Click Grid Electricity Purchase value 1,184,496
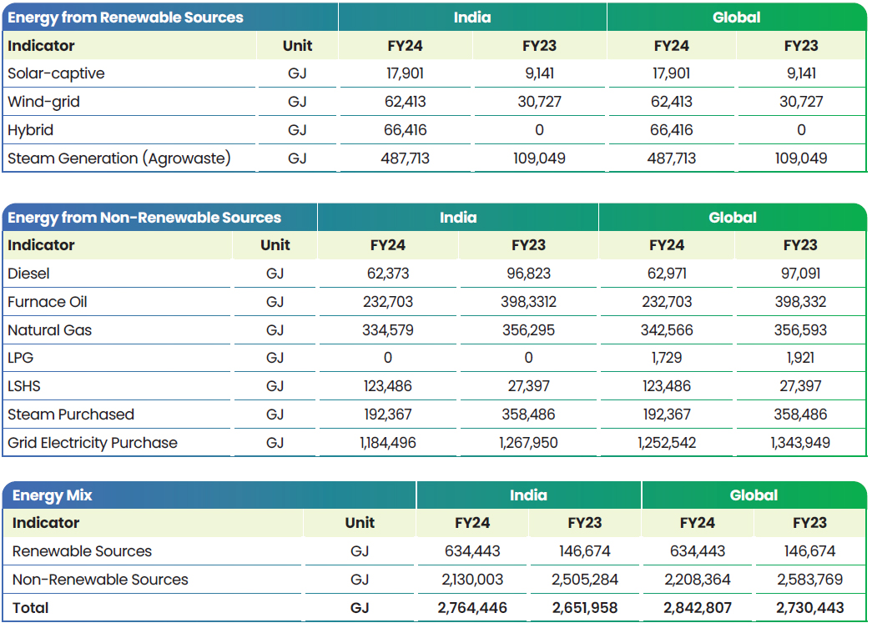 (388, 442)
